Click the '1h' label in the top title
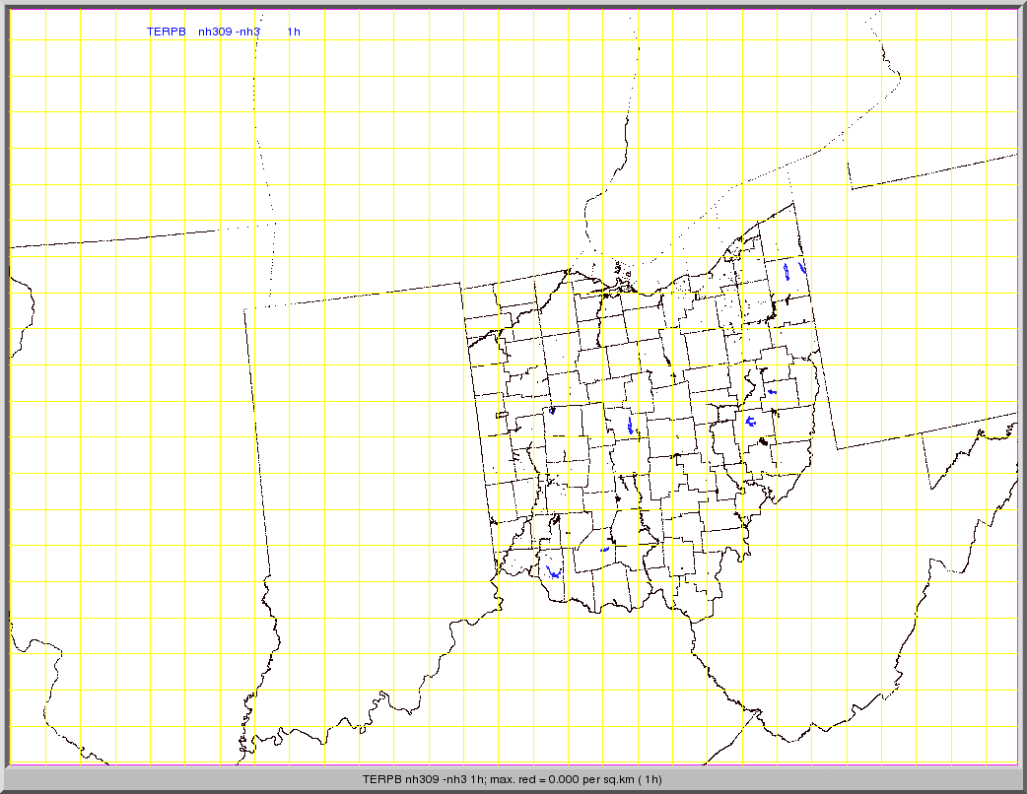Viewport: 1027px width, 794px height. pyautogui.click(x=294, y=32)
